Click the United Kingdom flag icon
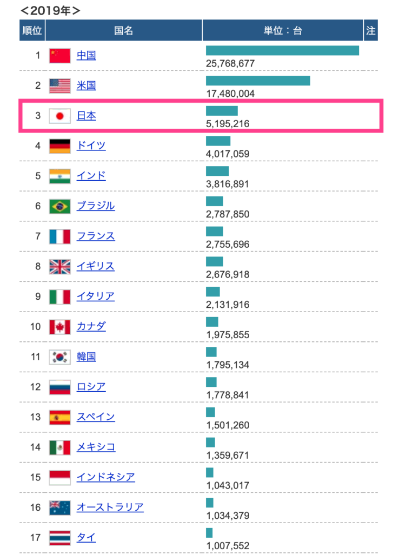The width and height of the screenshot is (399, 554). click(x=59, y=266)
